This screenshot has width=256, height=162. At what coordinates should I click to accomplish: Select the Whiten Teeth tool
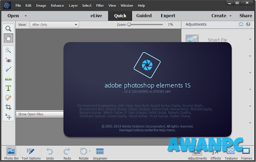coord(8,69)
